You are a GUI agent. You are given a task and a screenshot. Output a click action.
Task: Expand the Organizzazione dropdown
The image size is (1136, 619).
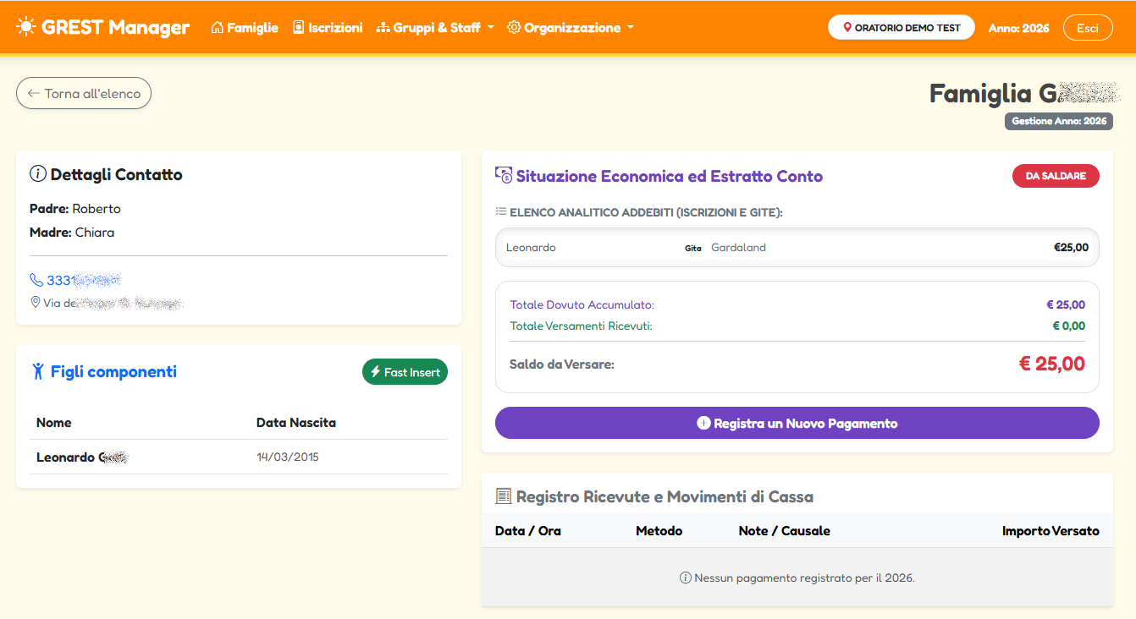point(571,28)
